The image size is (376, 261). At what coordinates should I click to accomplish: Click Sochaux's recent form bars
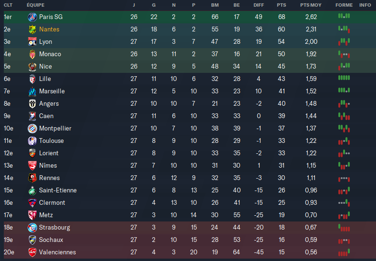click(x=344, y=241)
